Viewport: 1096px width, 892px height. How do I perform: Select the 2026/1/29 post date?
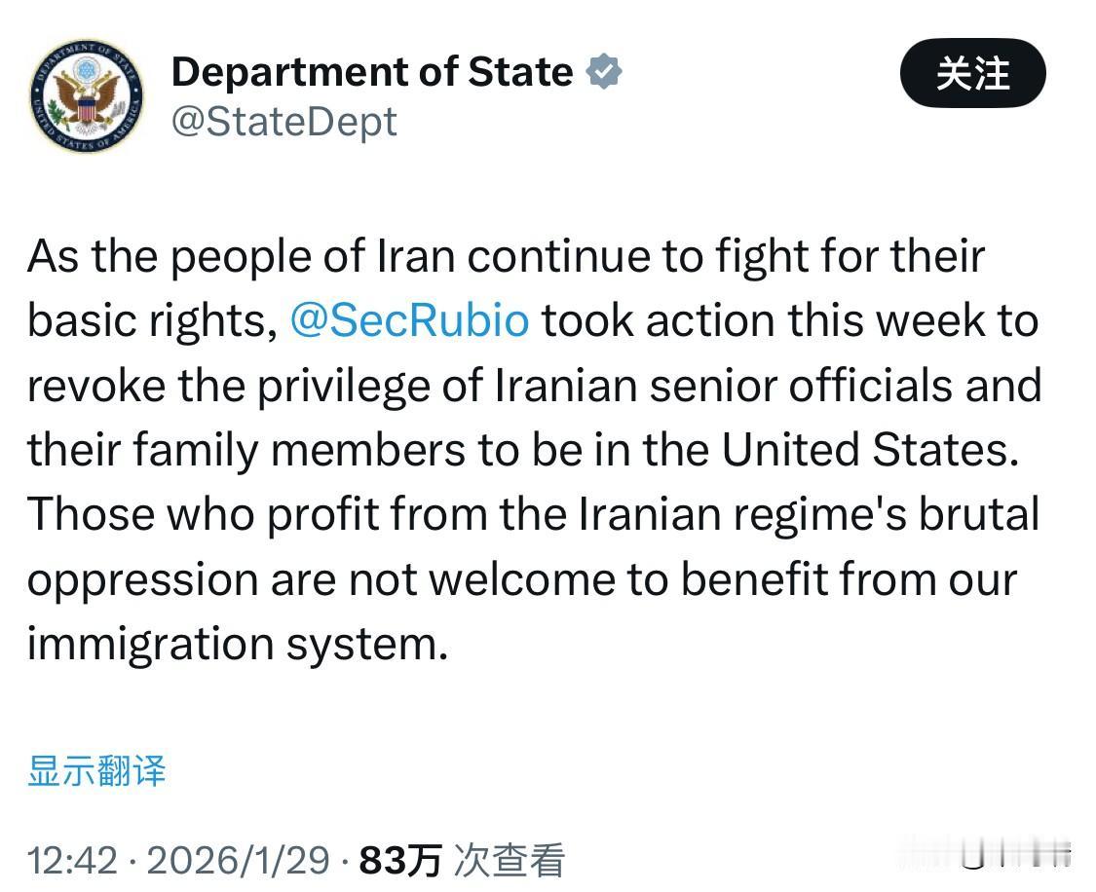[250, 860]
